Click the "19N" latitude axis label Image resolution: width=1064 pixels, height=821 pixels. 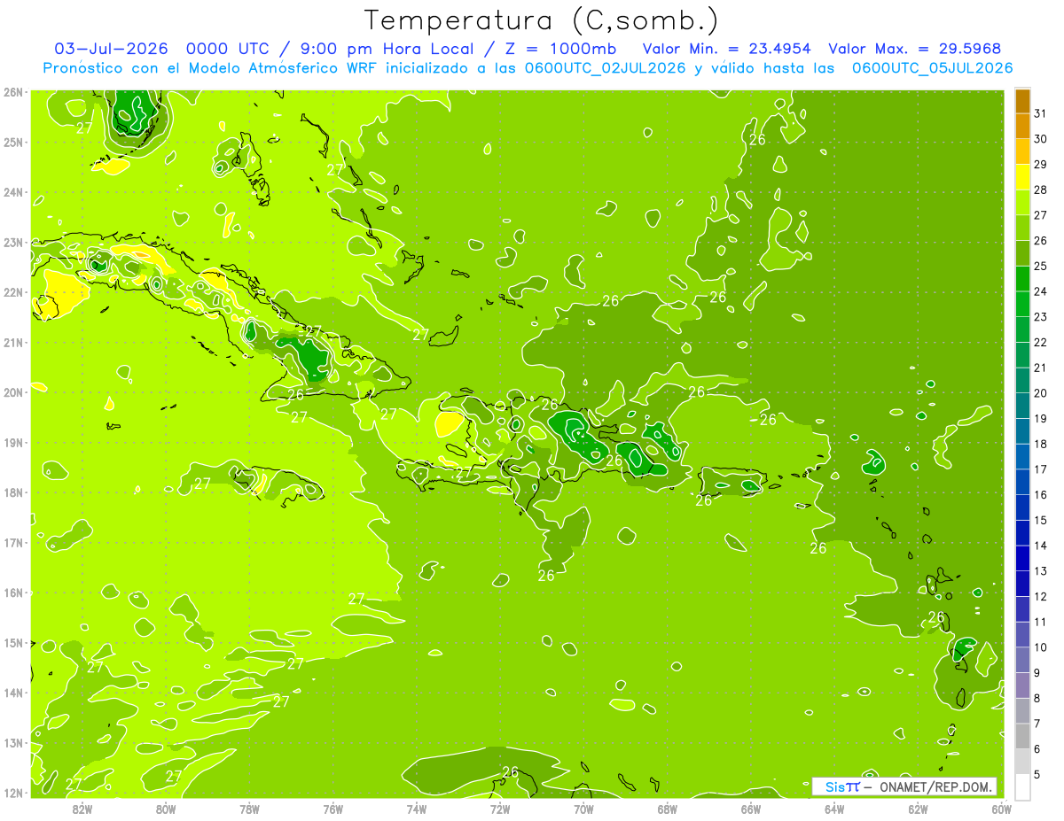tap(12, 442)
